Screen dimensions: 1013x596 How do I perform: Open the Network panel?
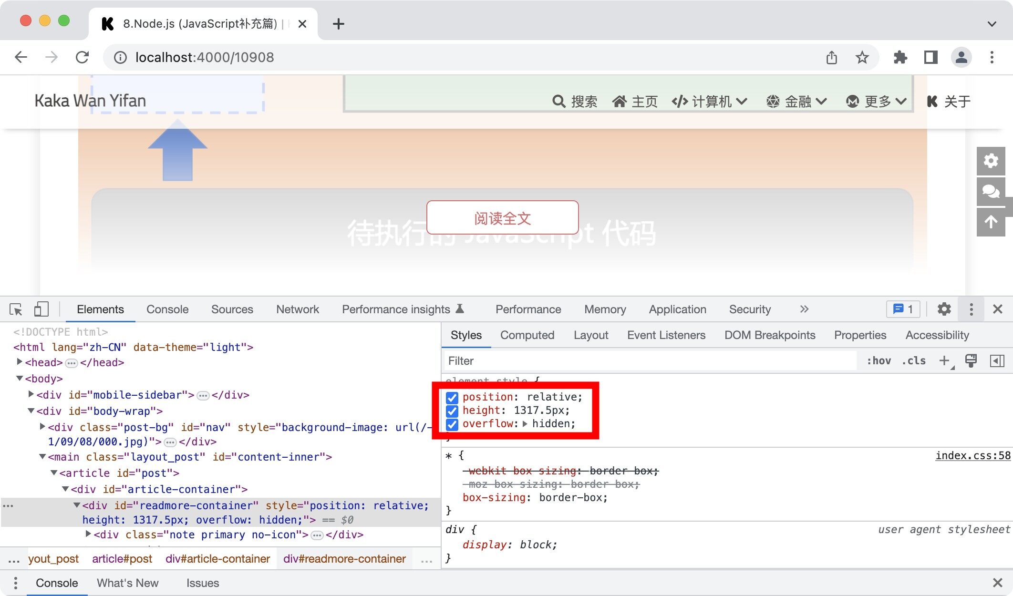pyautogui.click(x=297, y=309)
